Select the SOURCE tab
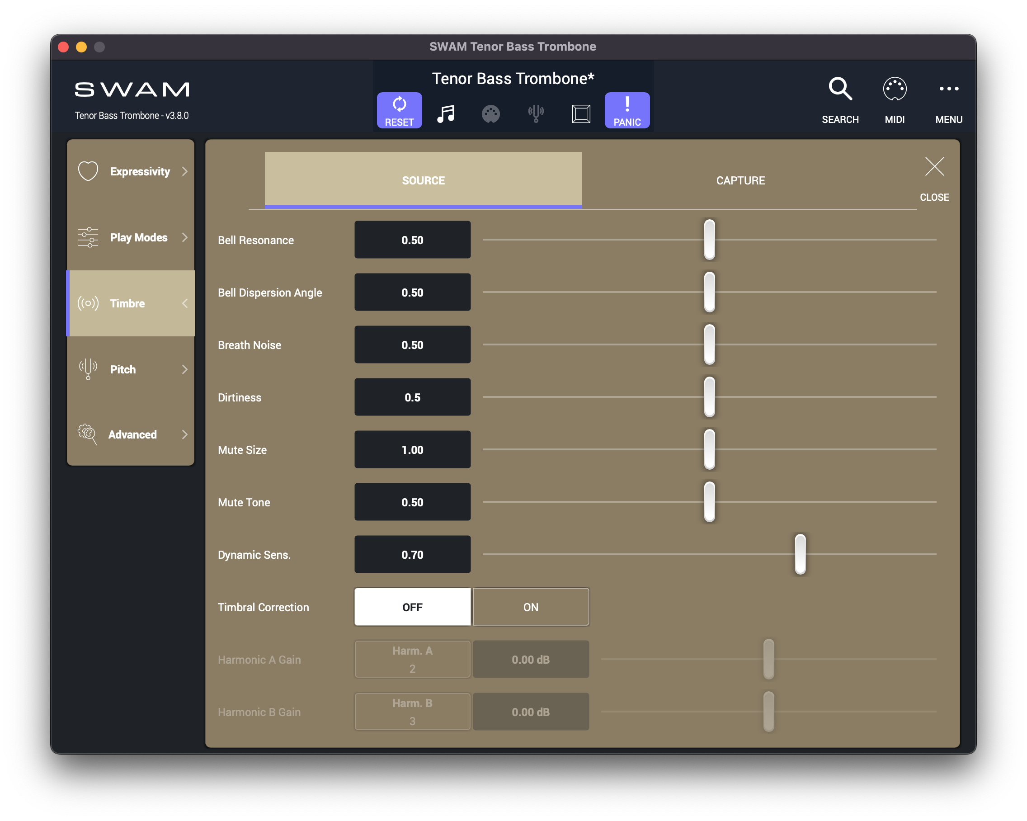This screenshot has height=821, width=1027. [x=423, y=180]
